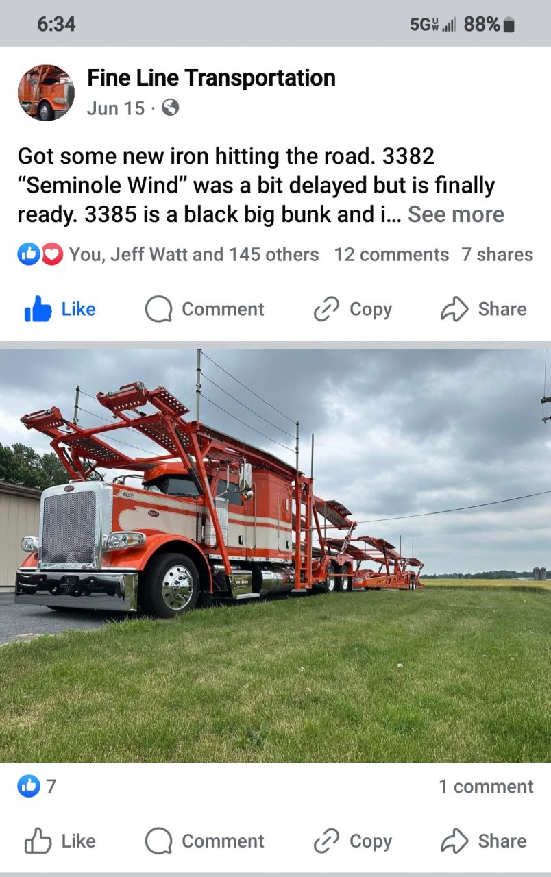The height and width of the screenshot is (877, 551).
Task: Tap the Jun 15 post date
Action: tap(116, 108)
